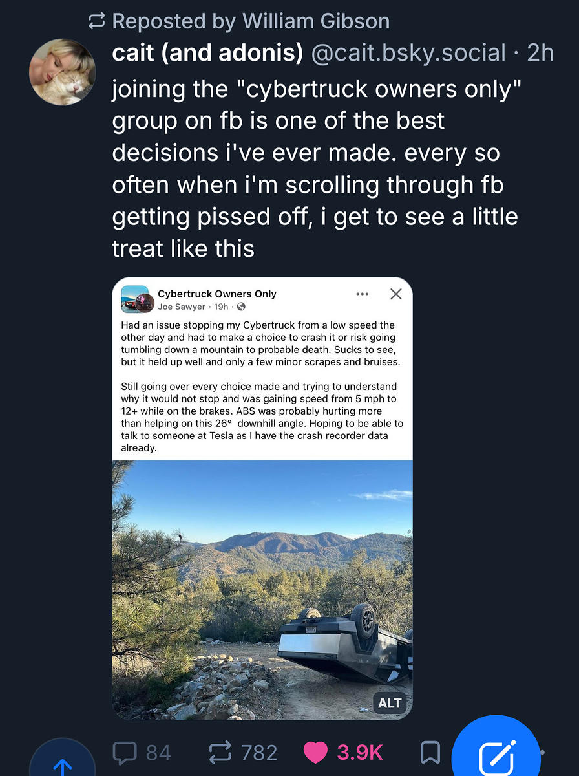The height and width of the screenshot is (776, 579).
Task: Repost this post with the arrows icon
Action: (x=222, y=752)
